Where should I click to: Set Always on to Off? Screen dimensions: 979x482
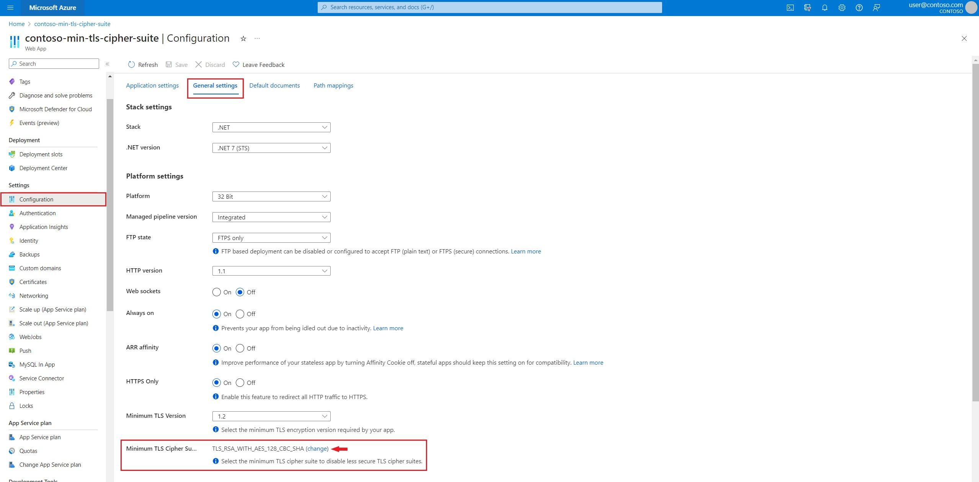coord(240,314)
